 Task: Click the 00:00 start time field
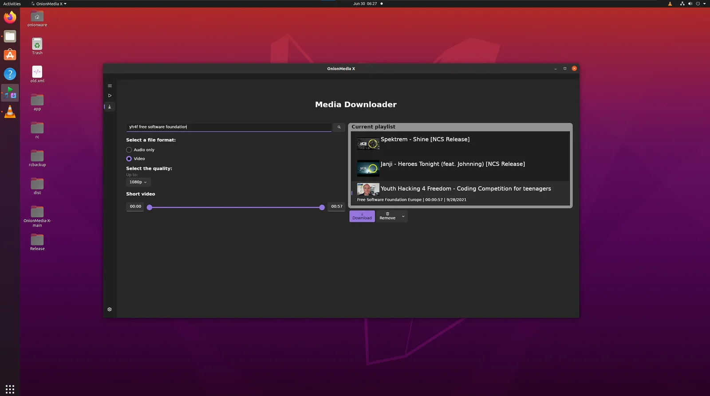(x=135, y=207)
